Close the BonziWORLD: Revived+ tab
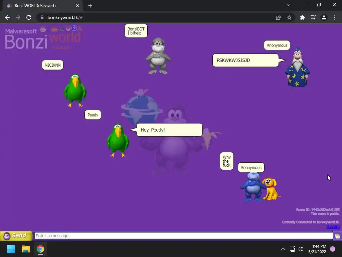 point(77,6)
